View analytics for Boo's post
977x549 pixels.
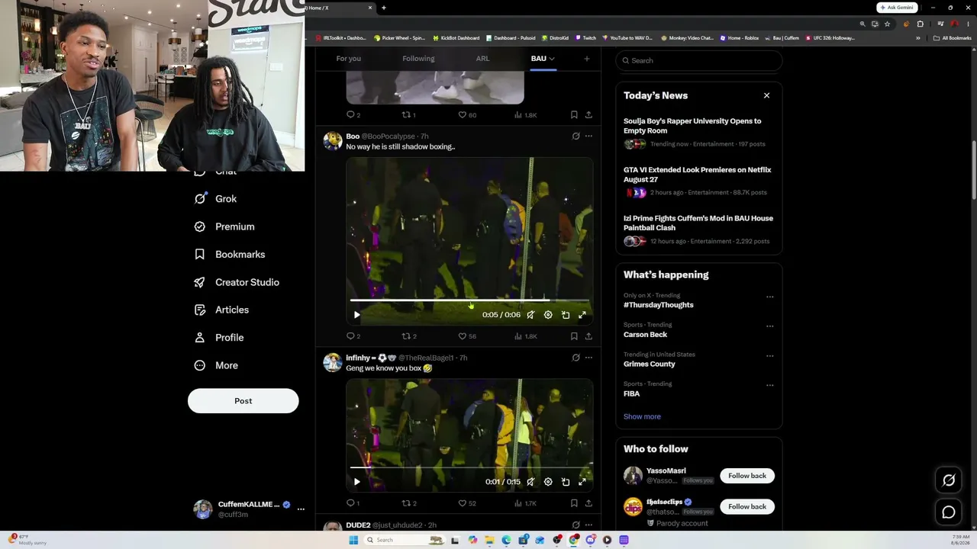[526, 336]
